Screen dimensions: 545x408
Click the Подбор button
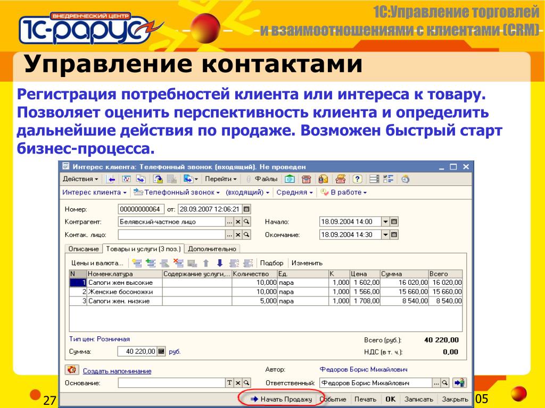pyautogui.click(x=271, y=263)
